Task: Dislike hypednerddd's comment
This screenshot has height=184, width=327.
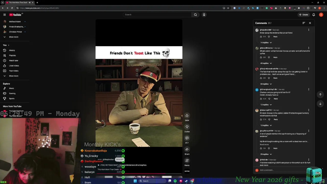Action: coord(269,37)
